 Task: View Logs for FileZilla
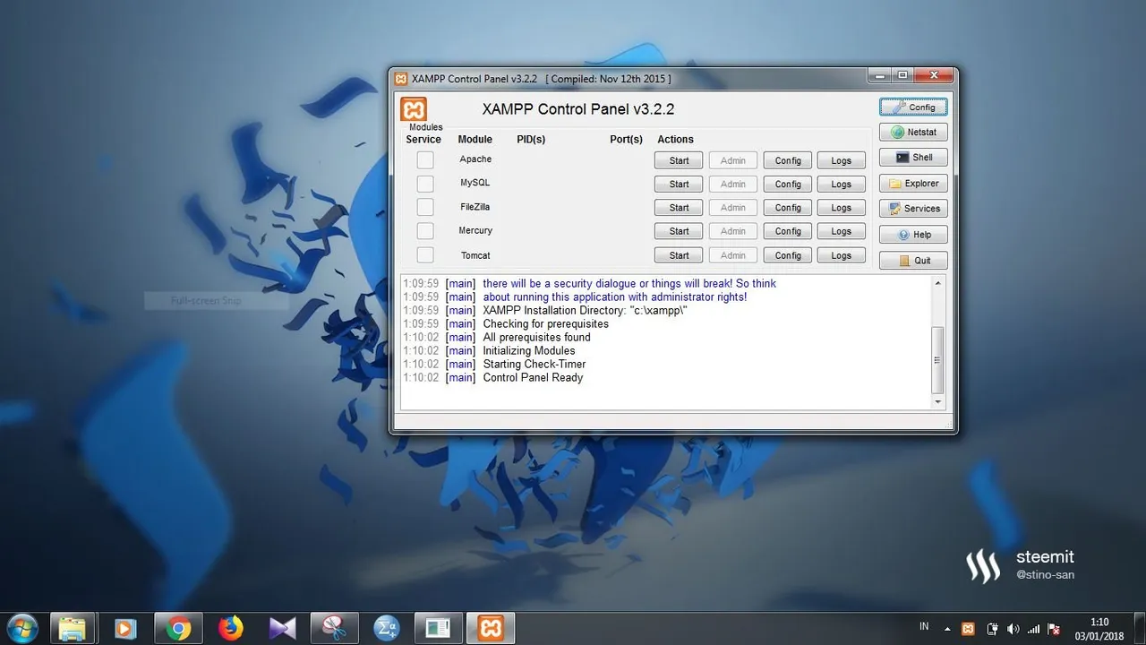[842, 207]
